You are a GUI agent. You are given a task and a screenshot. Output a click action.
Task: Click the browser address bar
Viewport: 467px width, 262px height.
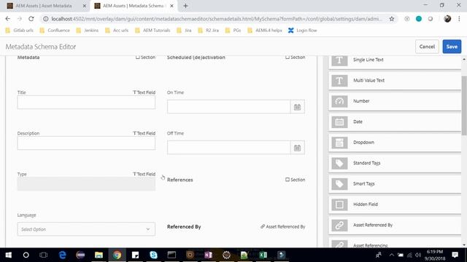[x=217, y=19]
